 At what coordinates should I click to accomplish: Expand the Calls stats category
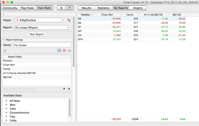(x=7, y=108)
